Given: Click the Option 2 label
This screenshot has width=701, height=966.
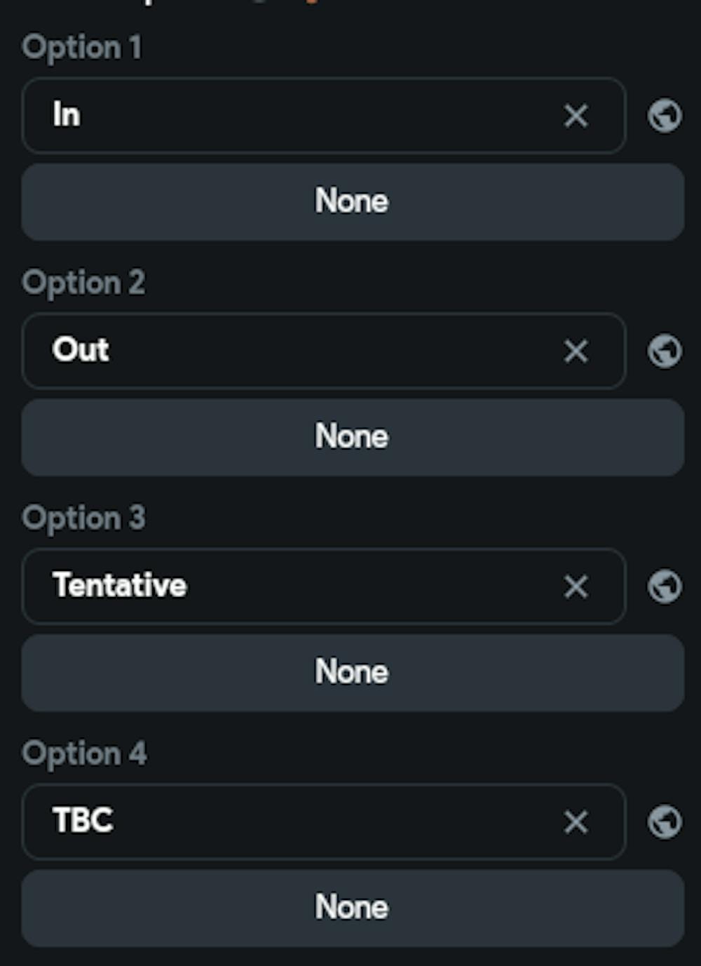Looking at the screenshot, I should click(x=83, y=283).
